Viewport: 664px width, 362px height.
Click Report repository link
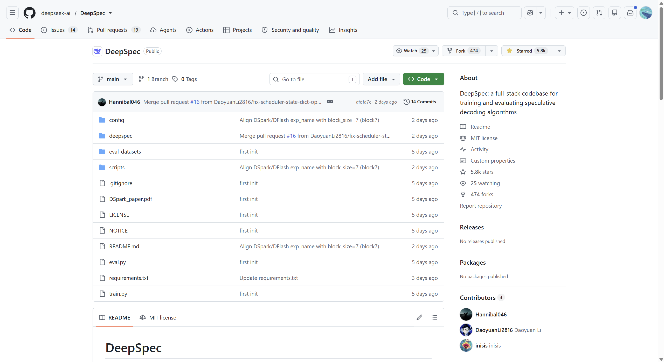(481, 206)
